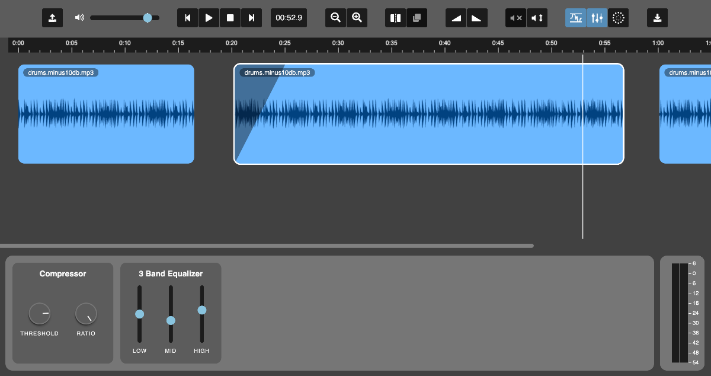Click the Compressor panel title
This screenshot has width=711, height=376.
[x=63, y=274]
